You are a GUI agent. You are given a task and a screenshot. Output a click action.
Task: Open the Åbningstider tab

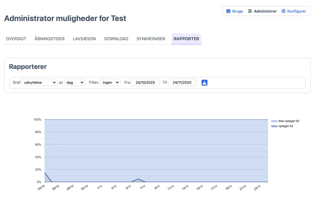[49, 39]
